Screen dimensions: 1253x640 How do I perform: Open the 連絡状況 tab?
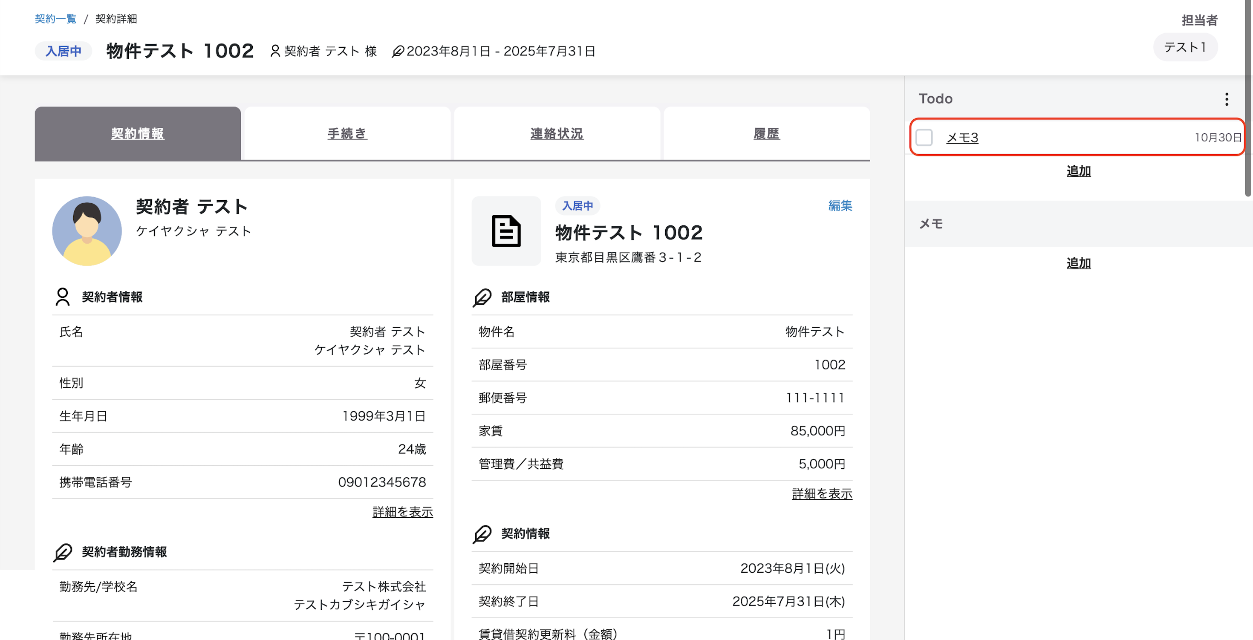coord(557,133)
